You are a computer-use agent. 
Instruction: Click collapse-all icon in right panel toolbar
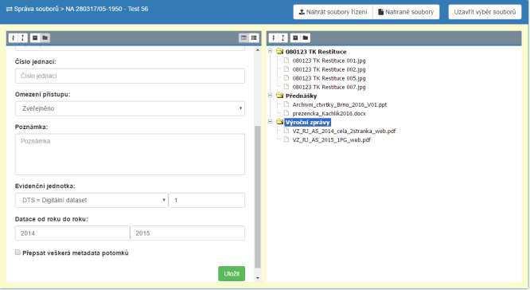pyautogui.click(x=274, y=38)
